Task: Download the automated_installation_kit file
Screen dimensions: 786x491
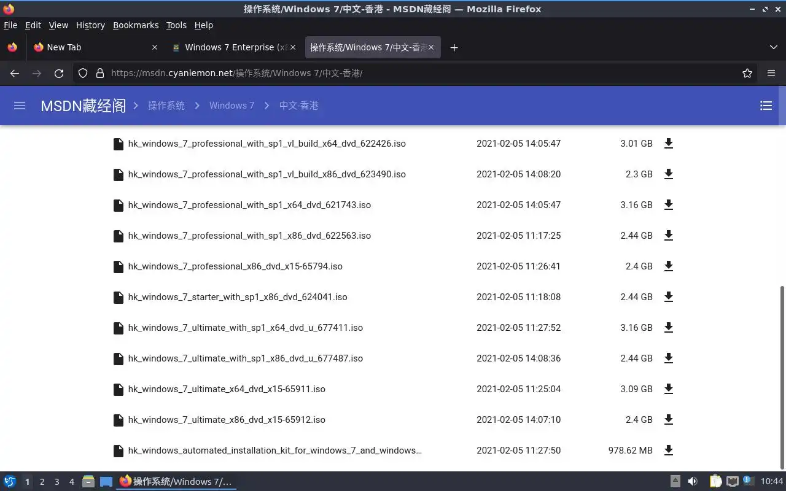Action: click(669, 450)
